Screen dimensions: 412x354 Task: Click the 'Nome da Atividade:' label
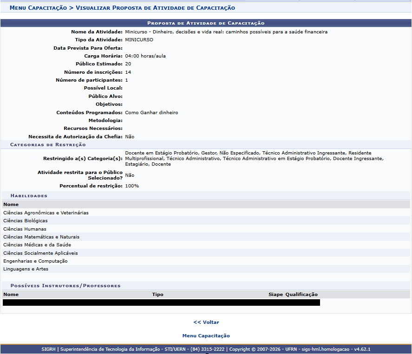(97, 32)
